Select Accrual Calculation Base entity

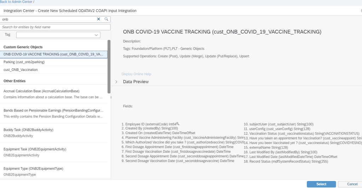pyautogui.click(x=54, y=94)
